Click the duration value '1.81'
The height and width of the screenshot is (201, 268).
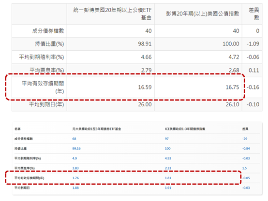tap(168, 178)
